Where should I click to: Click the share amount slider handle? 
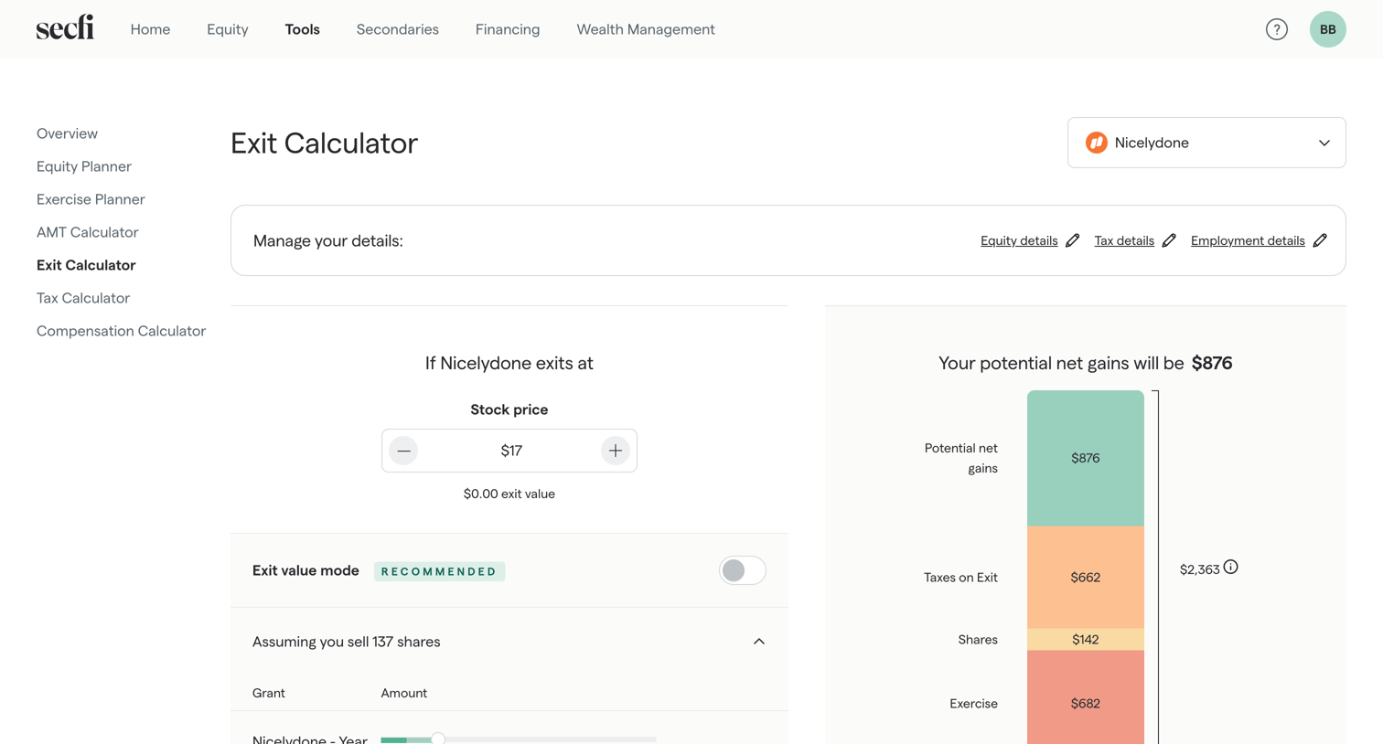(x=438, y=739)
